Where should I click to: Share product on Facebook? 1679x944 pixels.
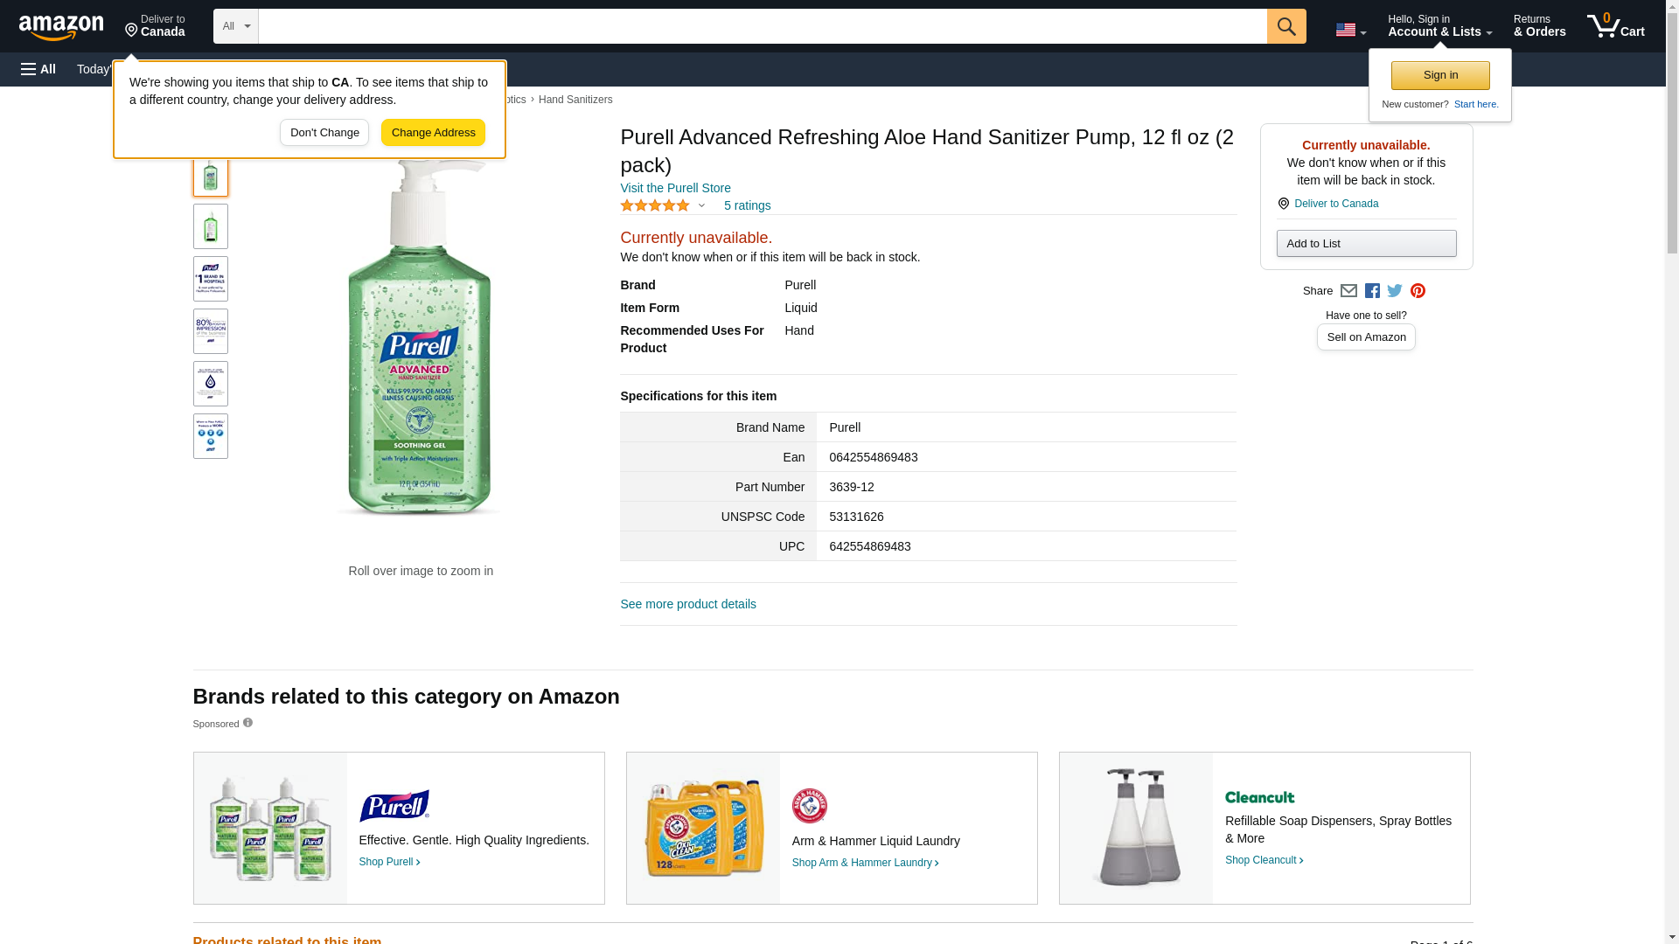pyautogui.click(x=1372, y=291)
